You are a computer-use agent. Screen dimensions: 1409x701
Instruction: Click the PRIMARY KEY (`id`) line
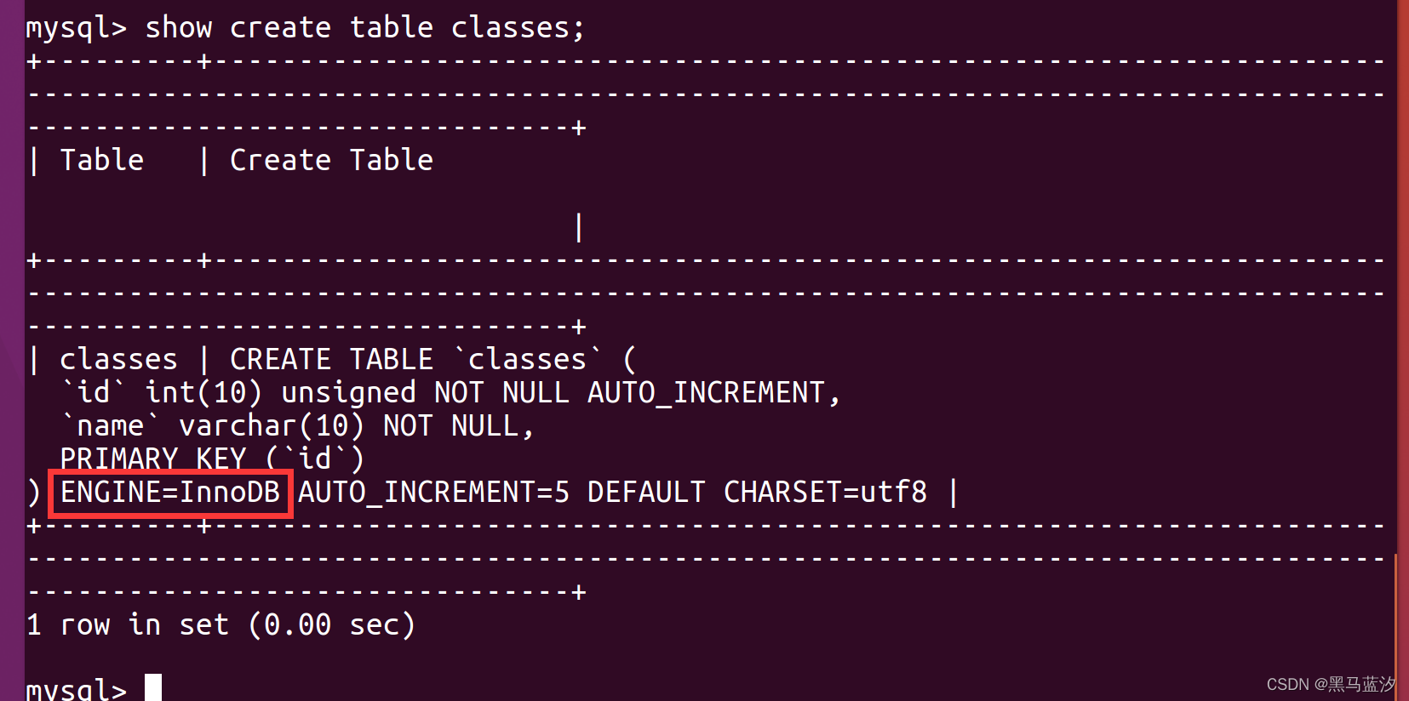point(212,459)
